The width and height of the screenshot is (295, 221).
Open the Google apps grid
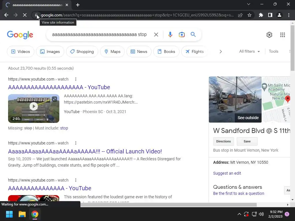pyautogui.click(x=282, y=35)
